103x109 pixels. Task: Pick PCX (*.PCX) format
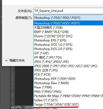68,75
